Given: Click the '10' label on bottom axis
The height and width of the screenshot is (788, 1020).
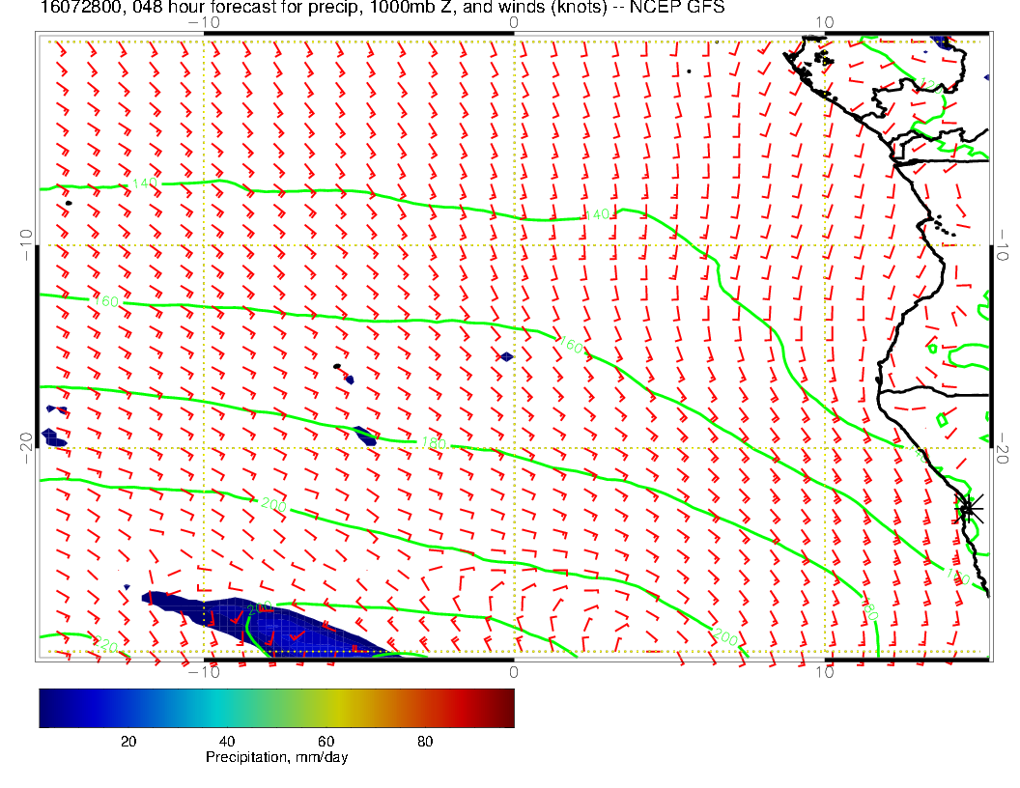Looking at the screenshot, I should 824,671.
